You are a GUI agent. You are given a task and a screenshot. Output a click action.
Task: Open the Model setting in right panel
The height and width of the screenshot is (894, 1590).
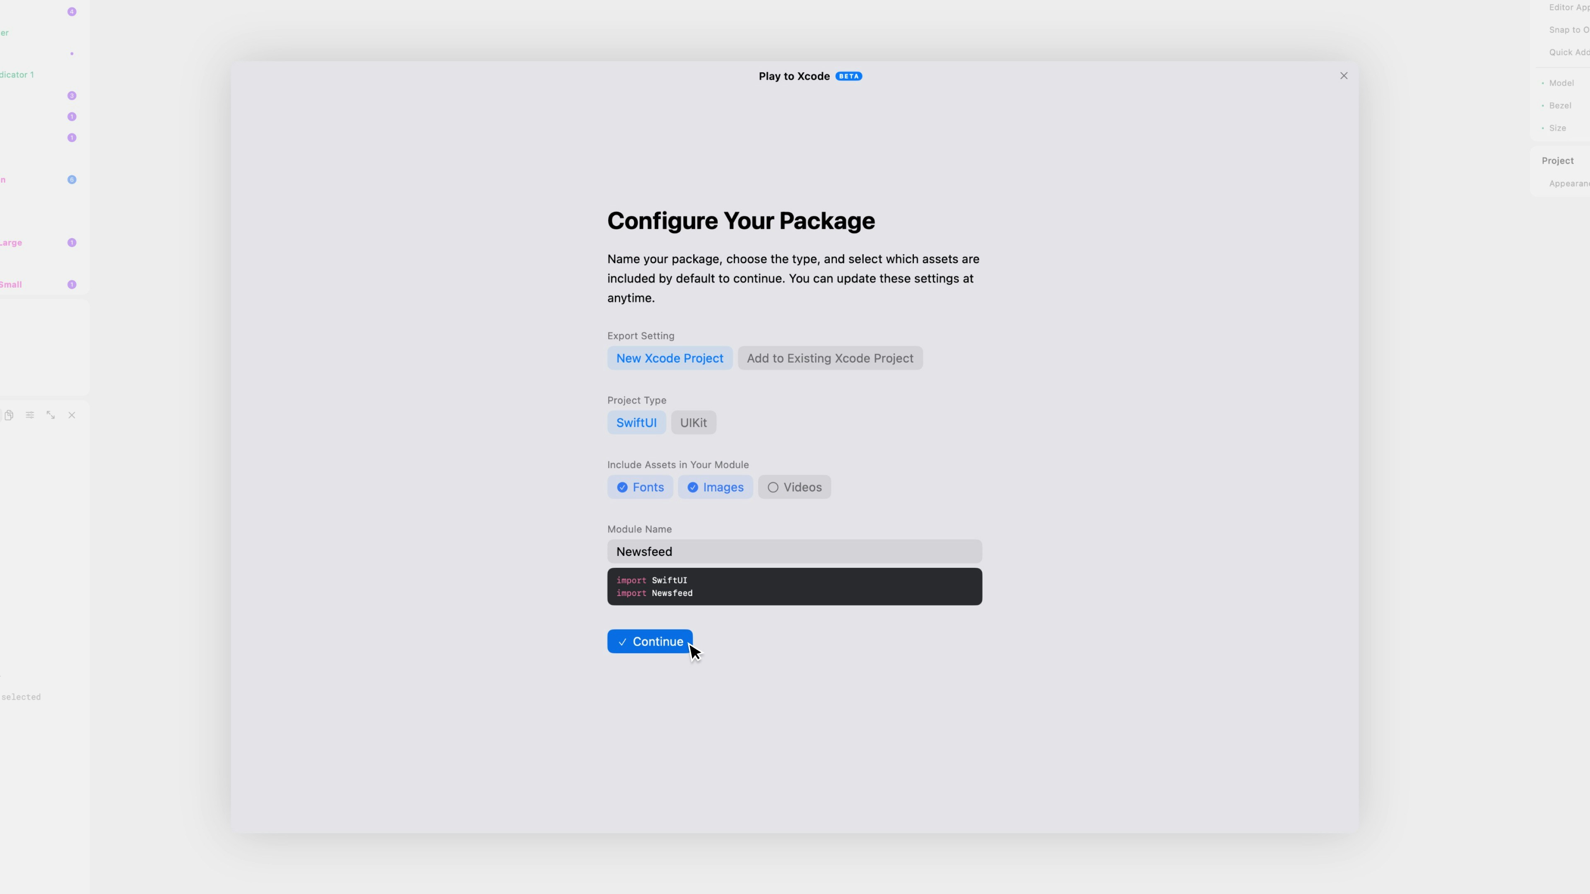[x=1561, y=83]
